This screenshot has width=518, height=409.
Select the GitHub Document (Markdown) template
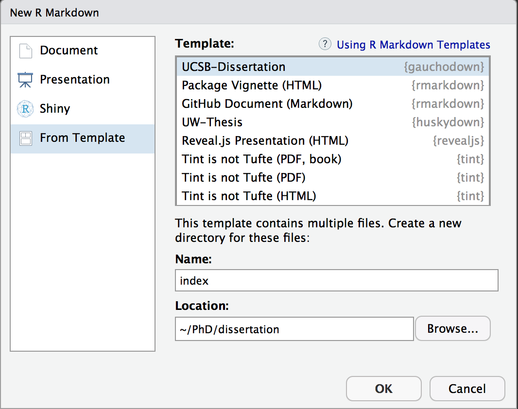pos(267,104)
